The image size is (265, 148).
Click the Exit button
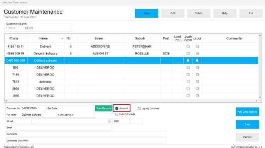coord(251,13)
